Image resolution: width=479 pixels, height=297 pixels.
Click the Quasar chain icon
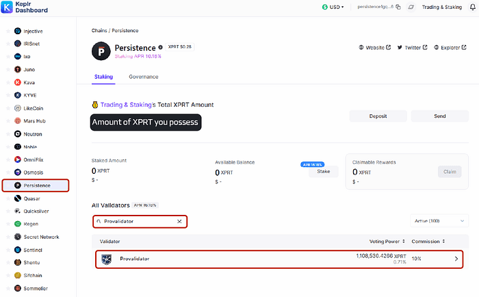(x=18, y=198)
